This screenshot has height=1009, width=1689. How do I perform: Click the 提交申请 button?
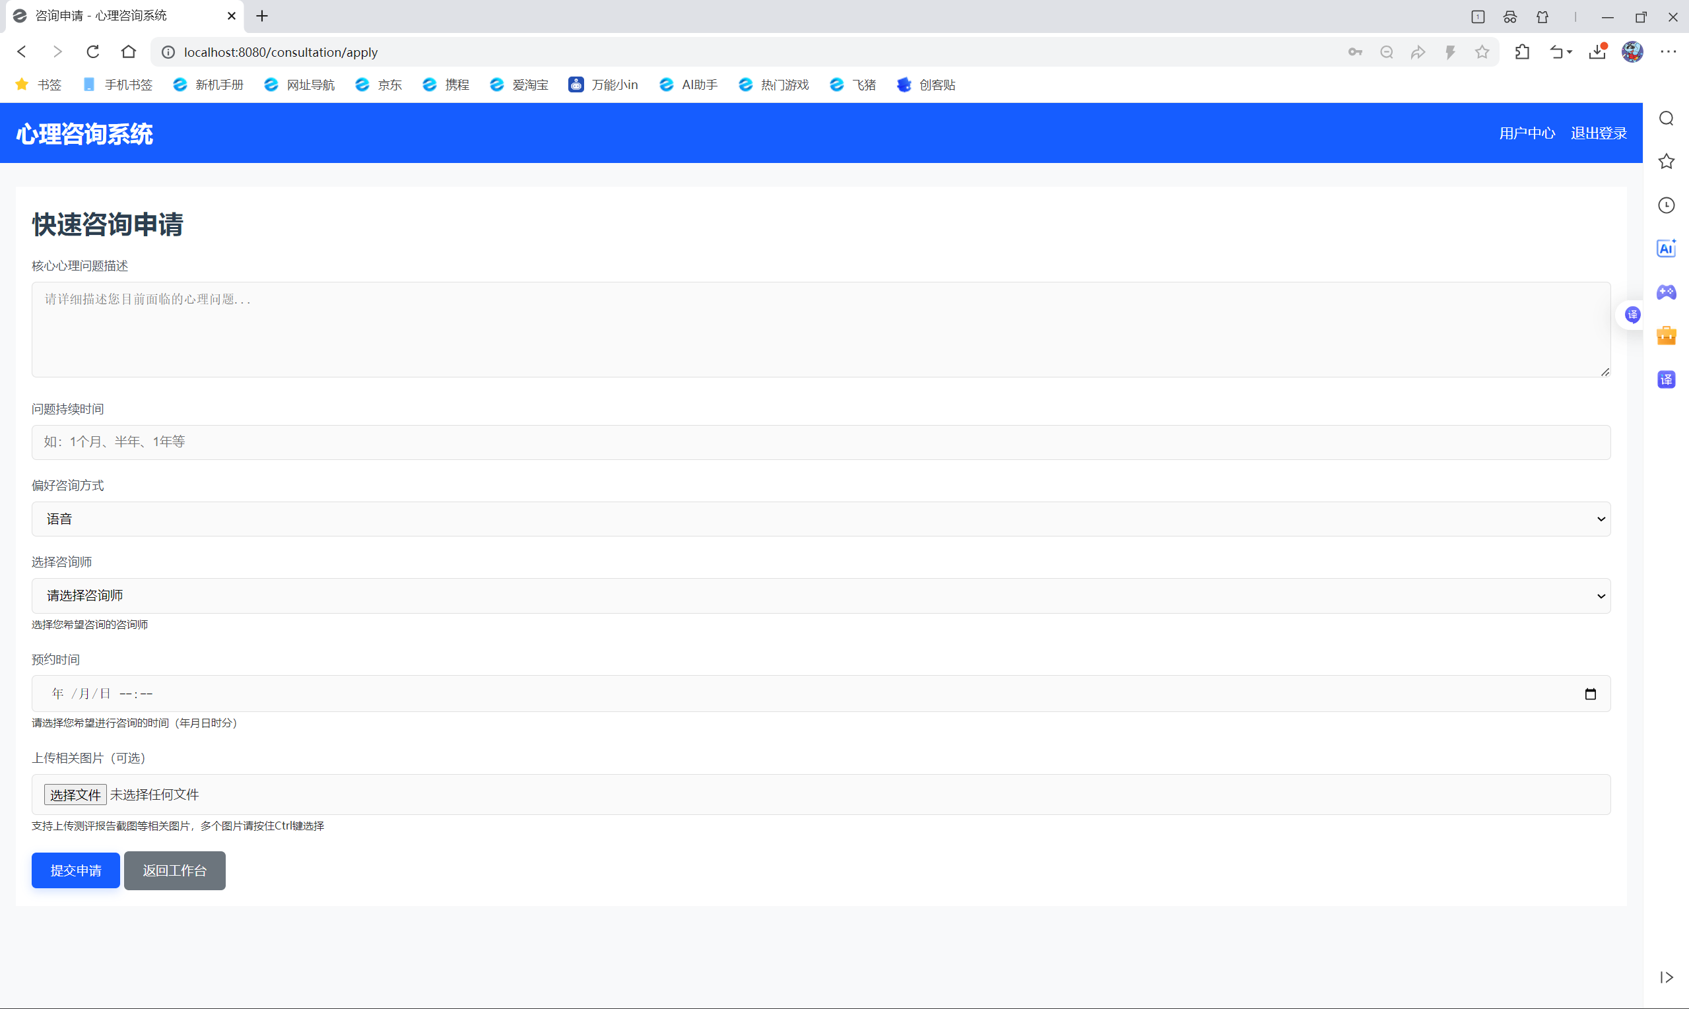(x=75, y=870)
